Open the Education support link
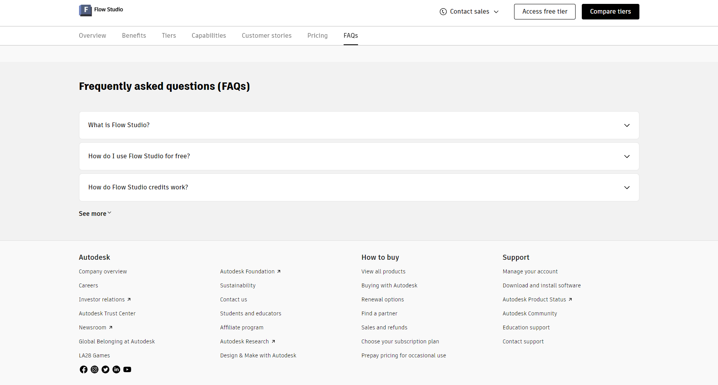 (526, 327)
